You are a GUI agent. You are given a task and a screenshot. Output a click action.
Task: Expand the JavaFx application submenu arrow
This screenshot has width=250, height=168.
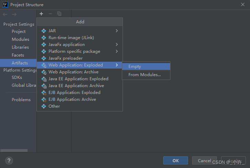click(x=117, y=45)
